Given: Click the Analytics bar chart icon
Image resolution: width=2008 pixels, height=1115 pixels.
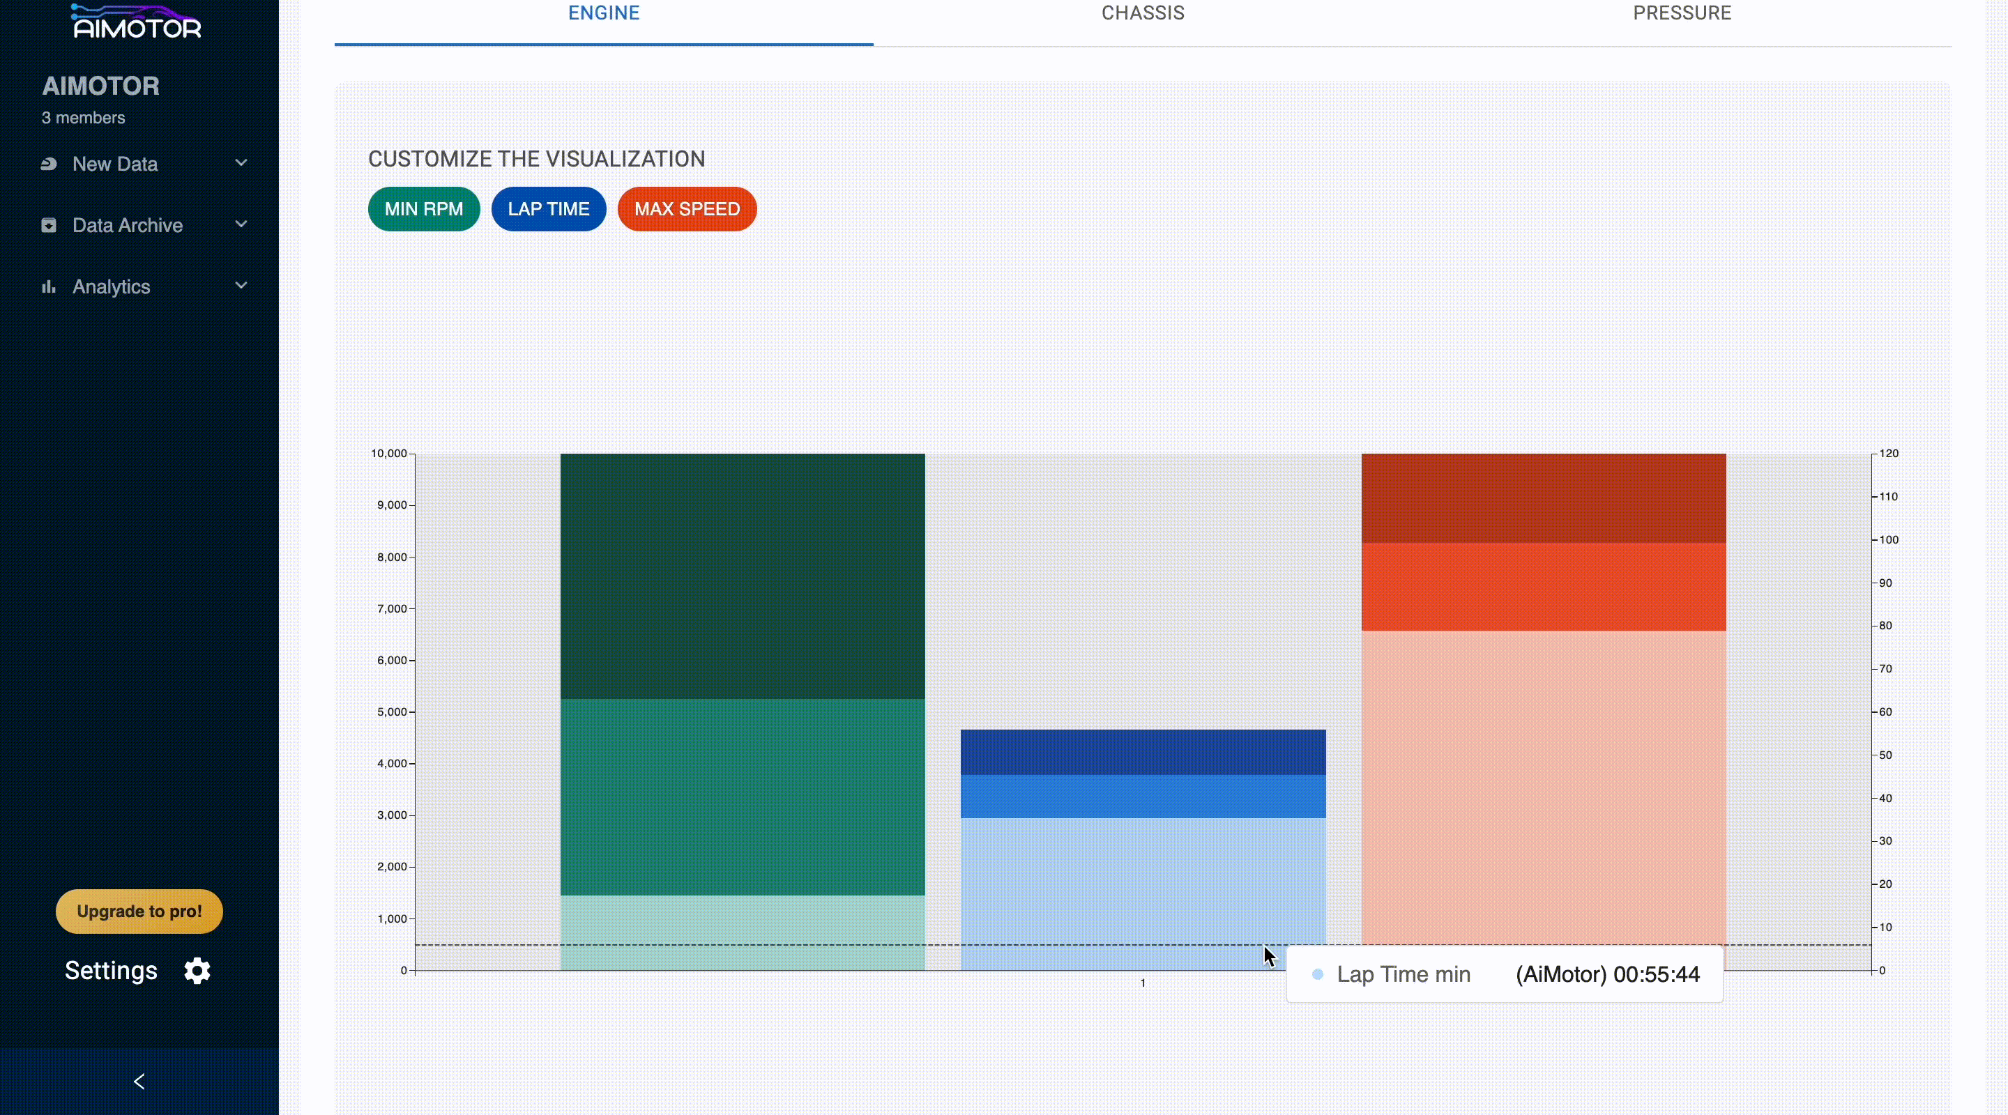Looking at the screenshot, I should 48,286.
